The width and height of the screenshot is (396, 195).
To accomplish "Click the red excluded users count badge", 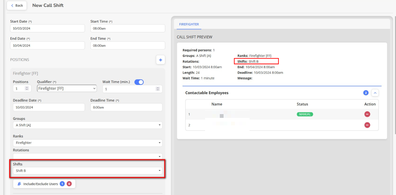I will click(69, 184).
